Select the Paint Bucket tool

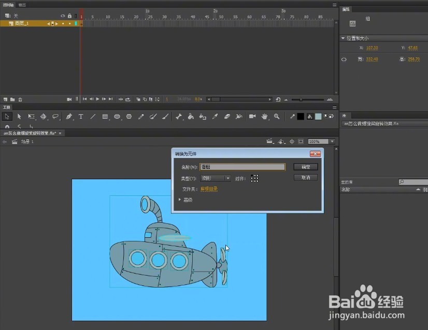(191, 117)
